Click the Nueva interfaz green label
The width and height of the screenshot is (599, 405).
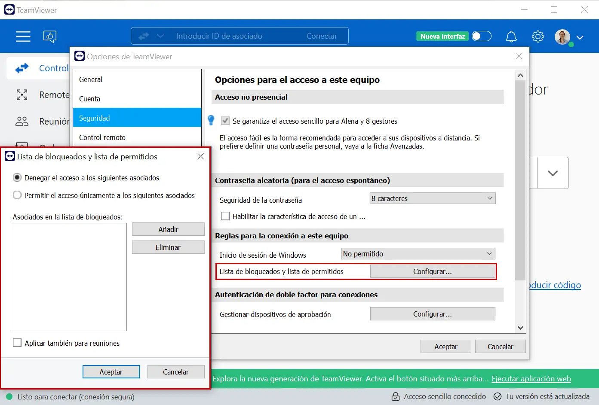pos(442,37)
